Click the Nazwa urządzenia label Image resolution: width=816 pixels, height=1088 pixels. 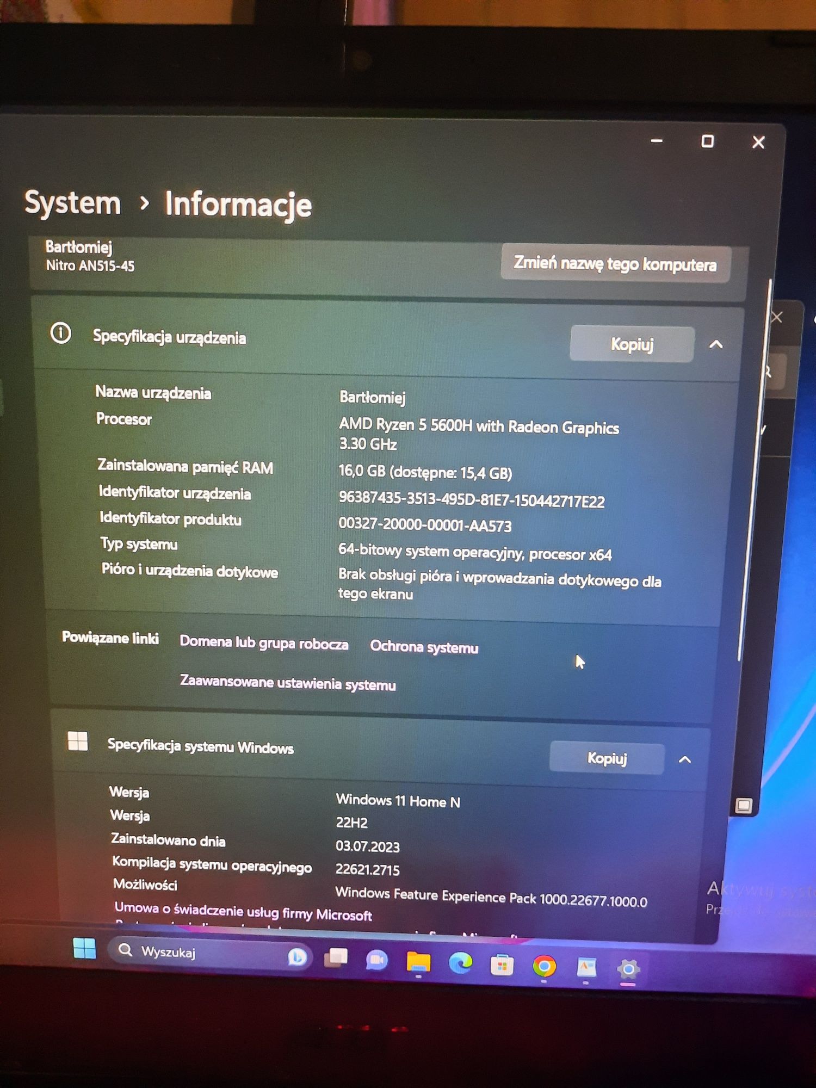tap(153, 393)
